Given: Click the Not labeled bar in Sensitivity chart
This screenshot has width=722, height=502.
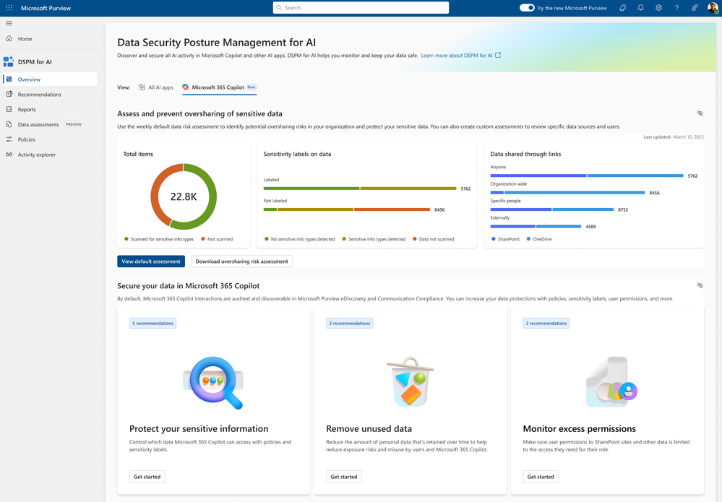Looking at the screenshot, I should coord(347,209).
